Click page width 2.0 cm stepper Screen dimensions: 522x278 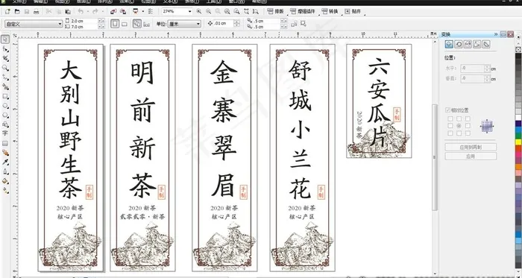(101, 21)
